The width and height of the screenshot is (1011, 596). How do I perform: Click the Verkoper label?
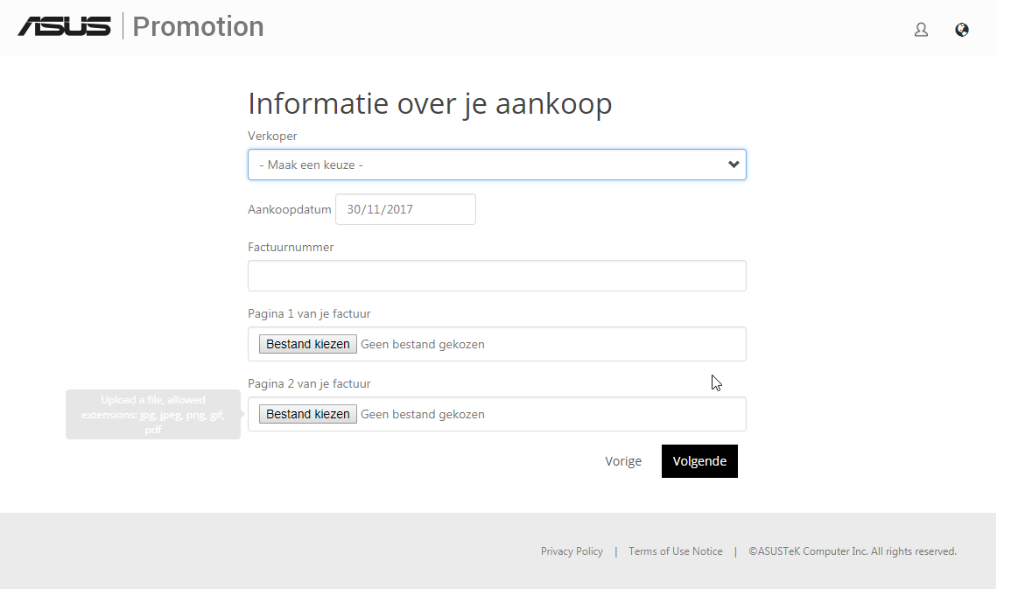(273, 136)
